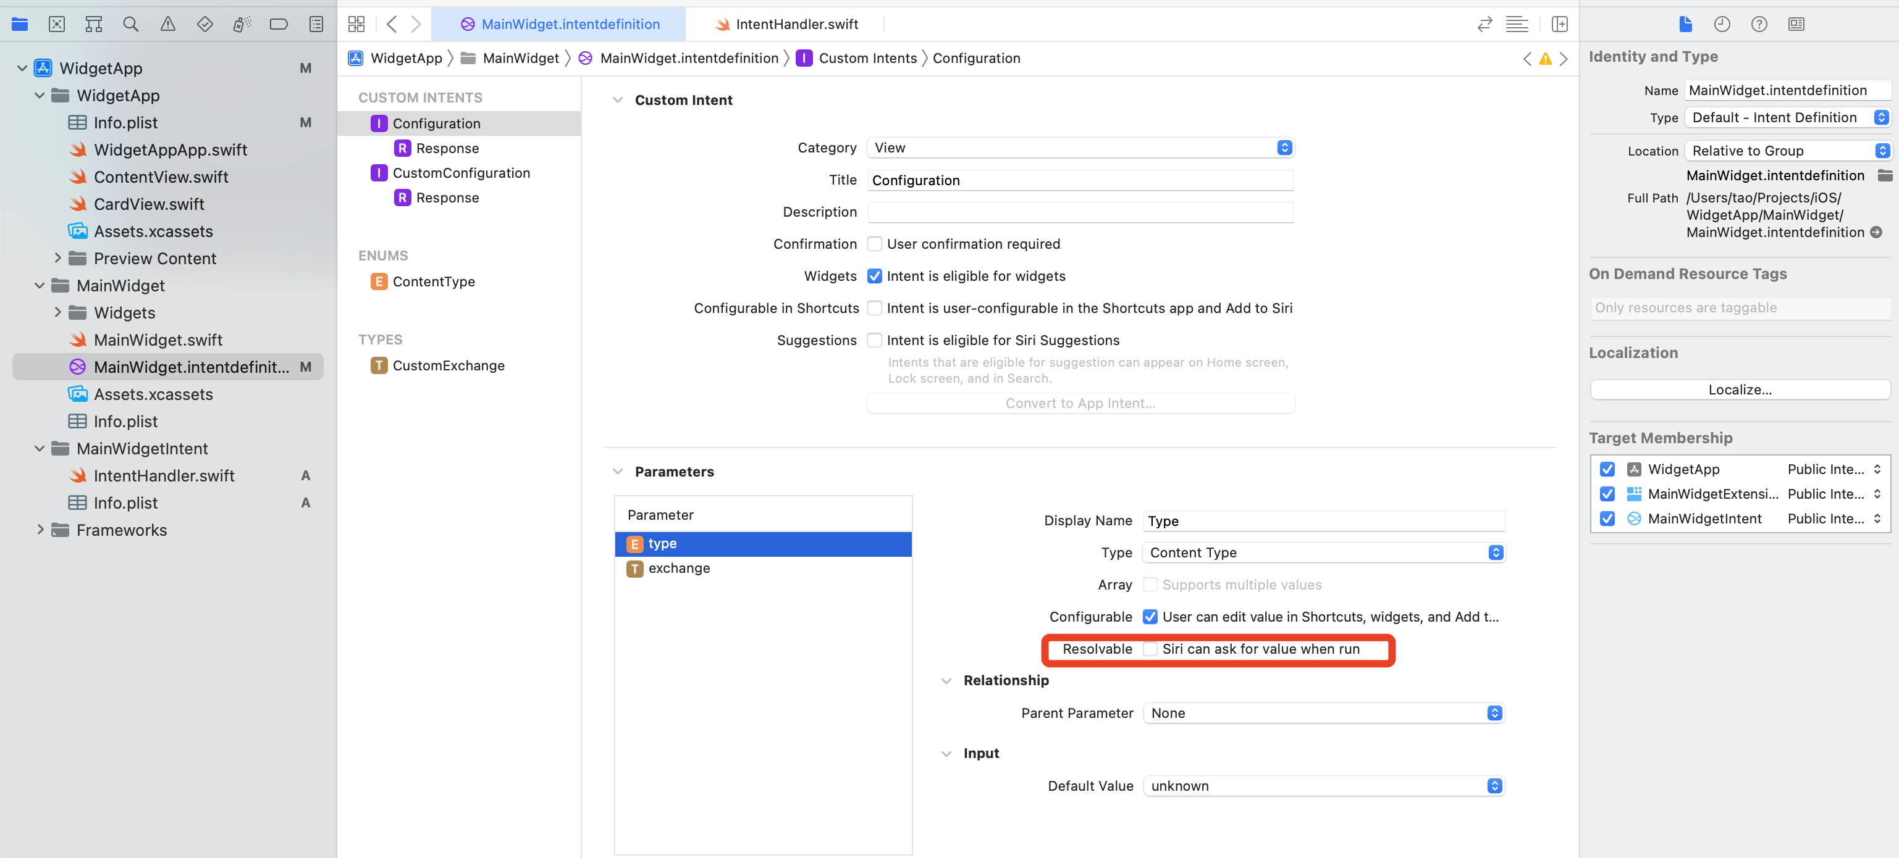Open the Default Value unknown dropdown
The image size is (1899, 858).
point(1323,786)
